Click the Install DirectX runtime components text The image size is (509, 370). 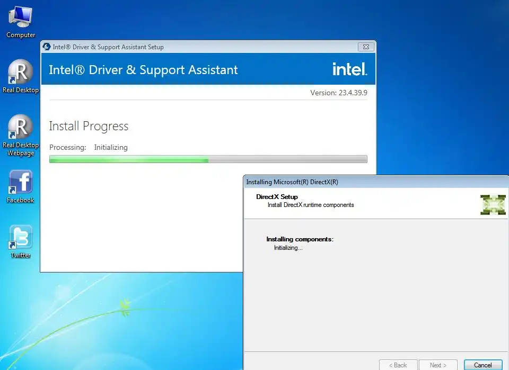pyautogui.click(x=311, y=205)
